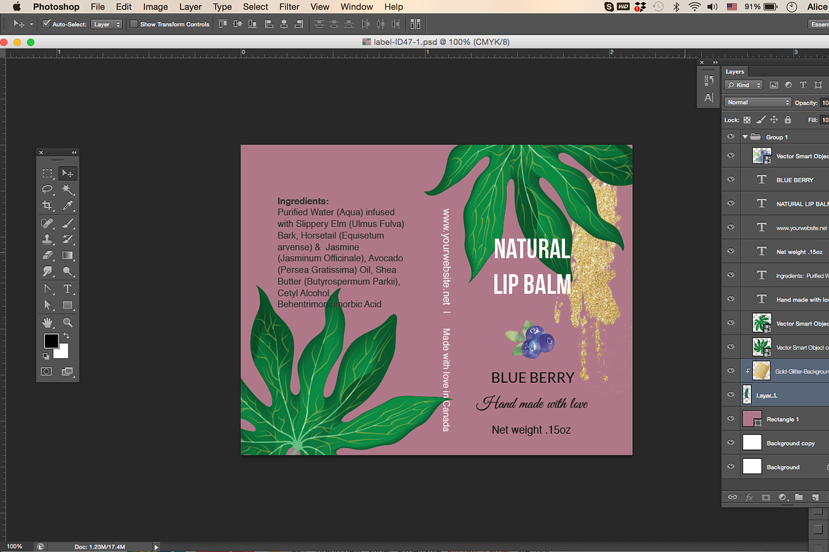Image resolution: width=829 pixels, height=552 pixels.
Task: Open the Auto-Select Layer dropdown
Action: pyautogui.click(x=107, y=24)
